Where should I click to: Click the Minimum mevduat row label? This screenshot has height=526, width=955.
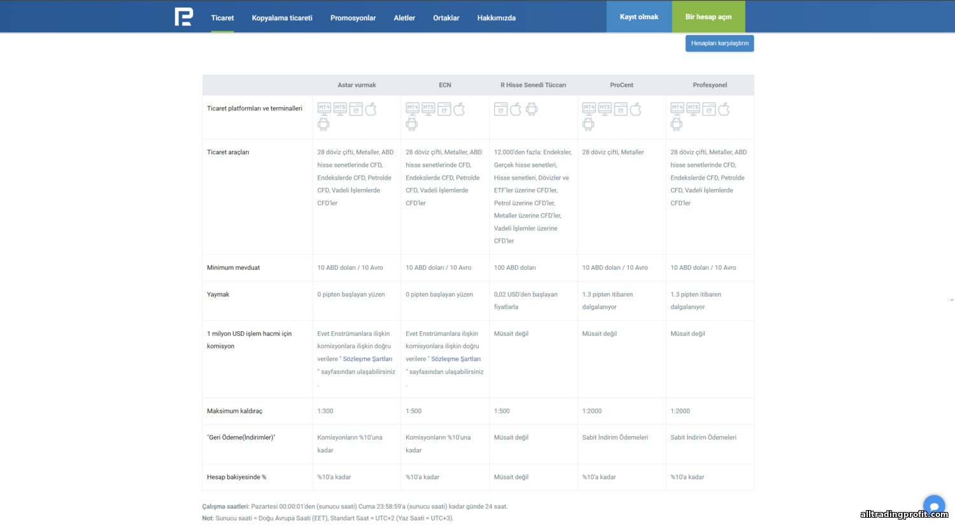tap(233, 267)
